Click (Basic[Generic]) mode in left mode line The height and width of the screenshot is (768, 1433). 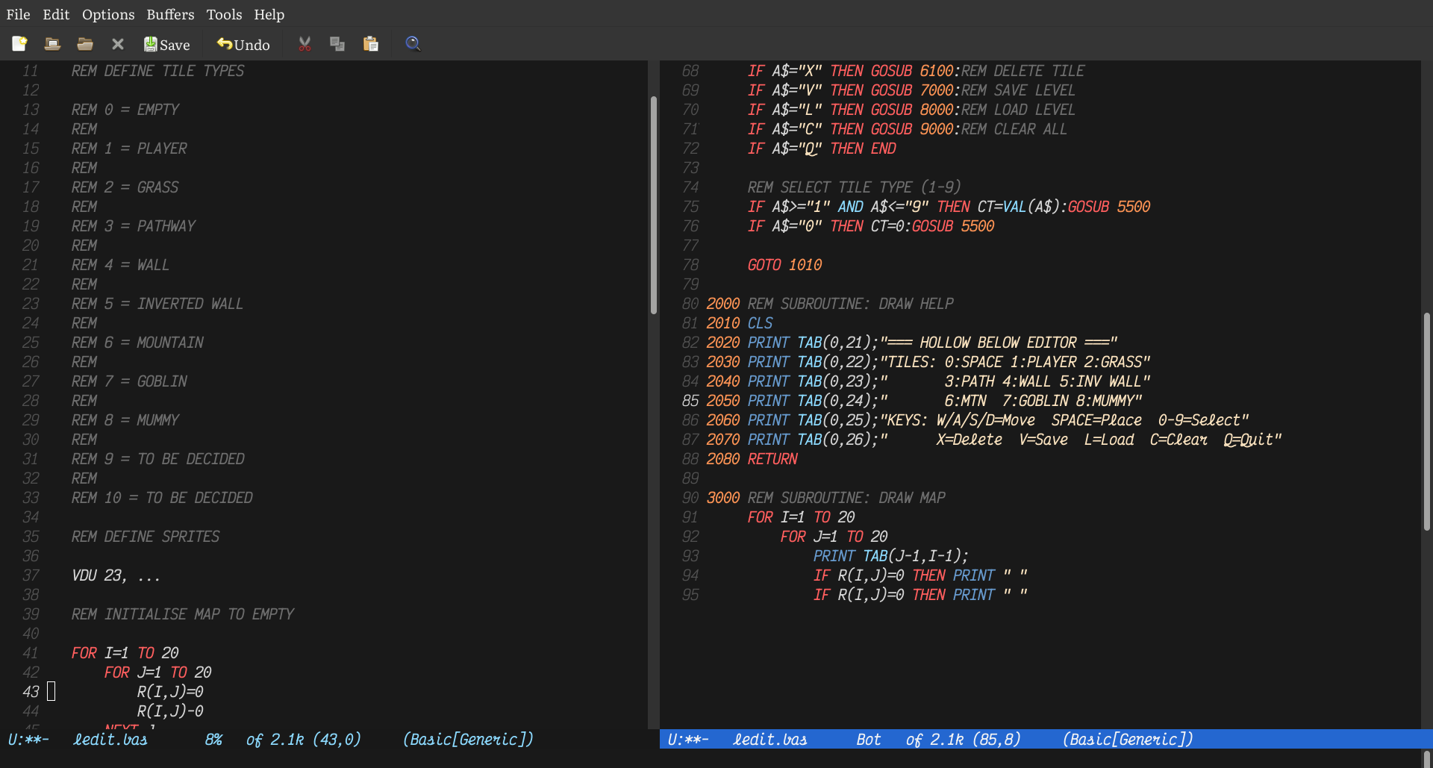pos(468,740)
